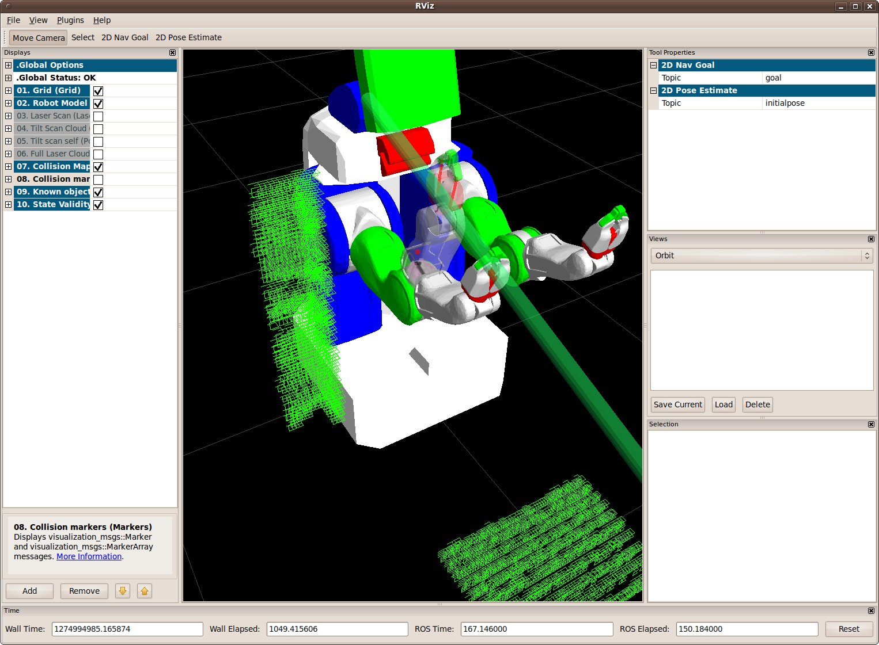
Task: Expand the 10. State Validity node
Action: 8,204
